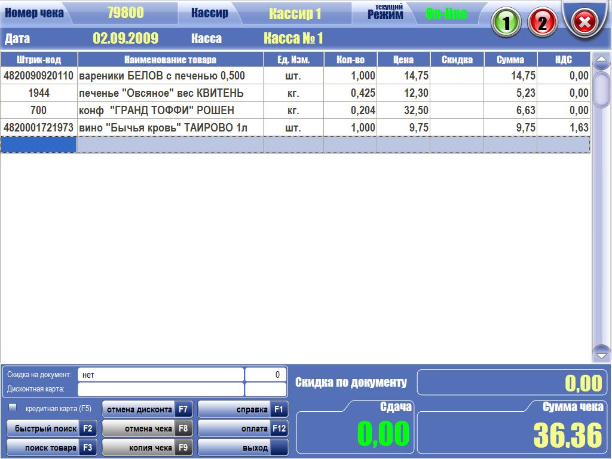
Task: Click the Скидка на документ field showing нет
Action: 161,375
